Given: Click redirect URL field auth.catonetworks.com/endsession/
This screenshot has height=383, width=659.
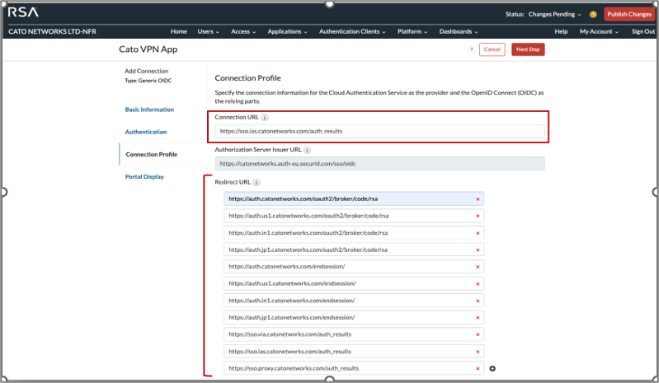Looking at the screenshot, I should coord(354,266).
